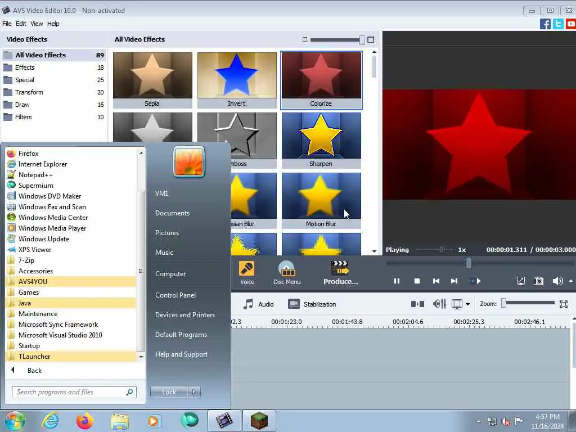This screenshot has width=576, height=432.
Task: Open the Draw effects category
Action: [54, 105]
